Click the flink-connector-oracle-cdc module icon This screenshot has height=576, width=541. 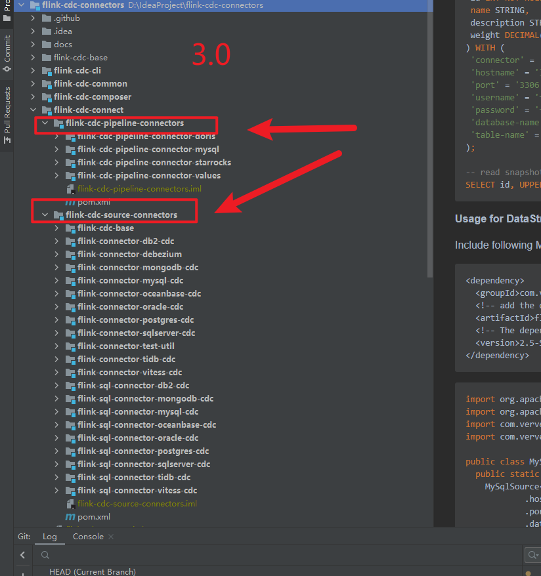point(70,307)
